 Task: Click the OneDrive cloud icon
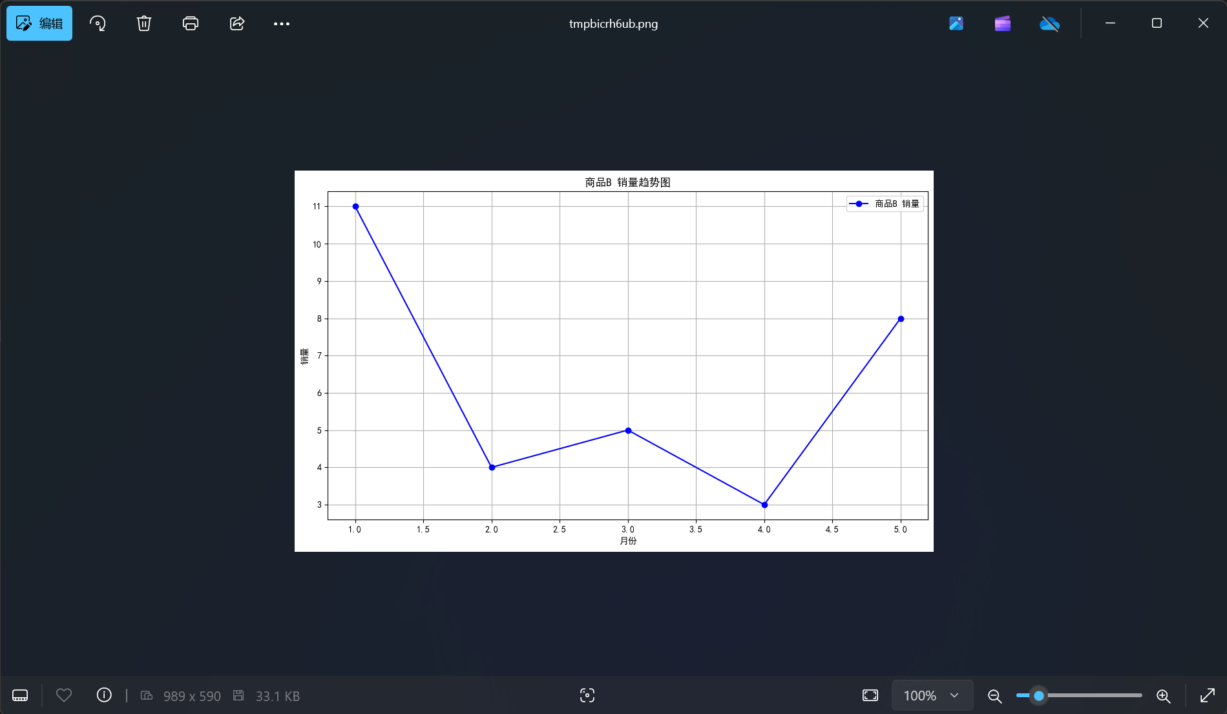pyautogui.click(x=1049, y=24)
